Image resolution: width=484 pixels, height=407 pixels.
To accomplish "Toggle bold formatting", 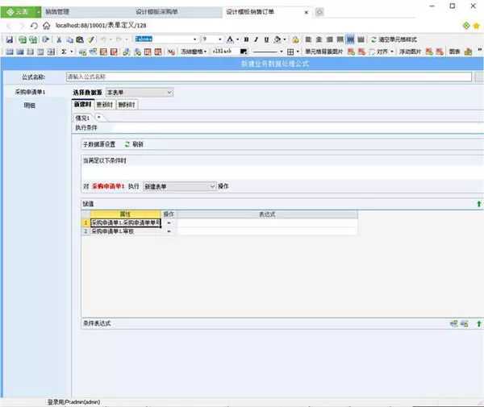I will 246,39.
